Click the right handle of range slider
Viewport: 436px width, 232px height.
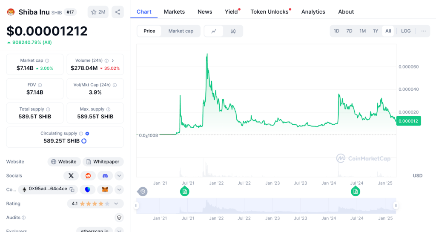pos(396,206)
